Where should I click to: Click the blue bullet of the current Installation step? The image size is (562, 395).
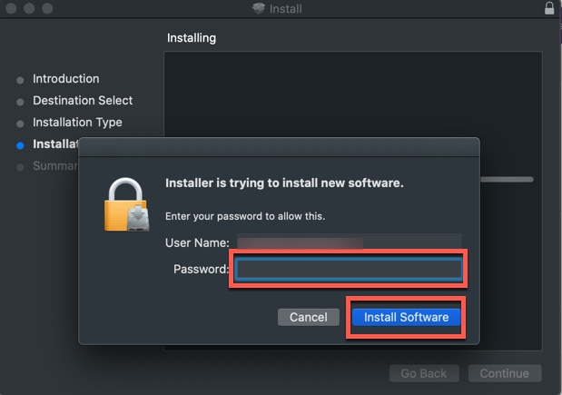(x=20, y=145)
